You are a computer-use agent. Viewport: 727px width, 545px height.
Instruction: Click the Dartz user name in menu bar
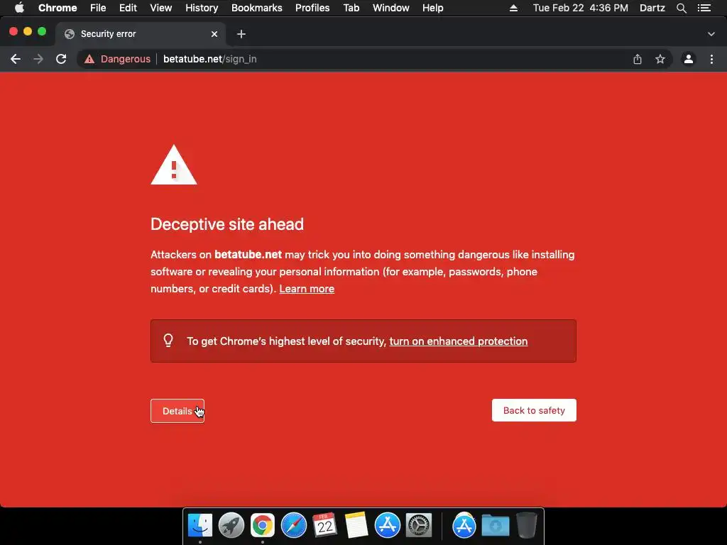pyautogui.click(x=652, y=8)
